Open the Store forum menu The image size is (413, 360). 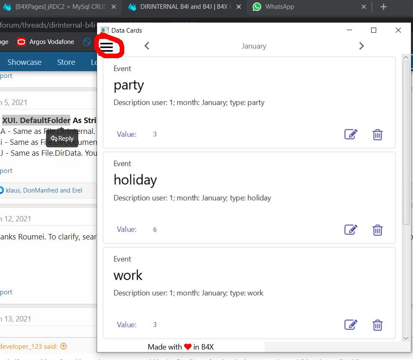66,62
